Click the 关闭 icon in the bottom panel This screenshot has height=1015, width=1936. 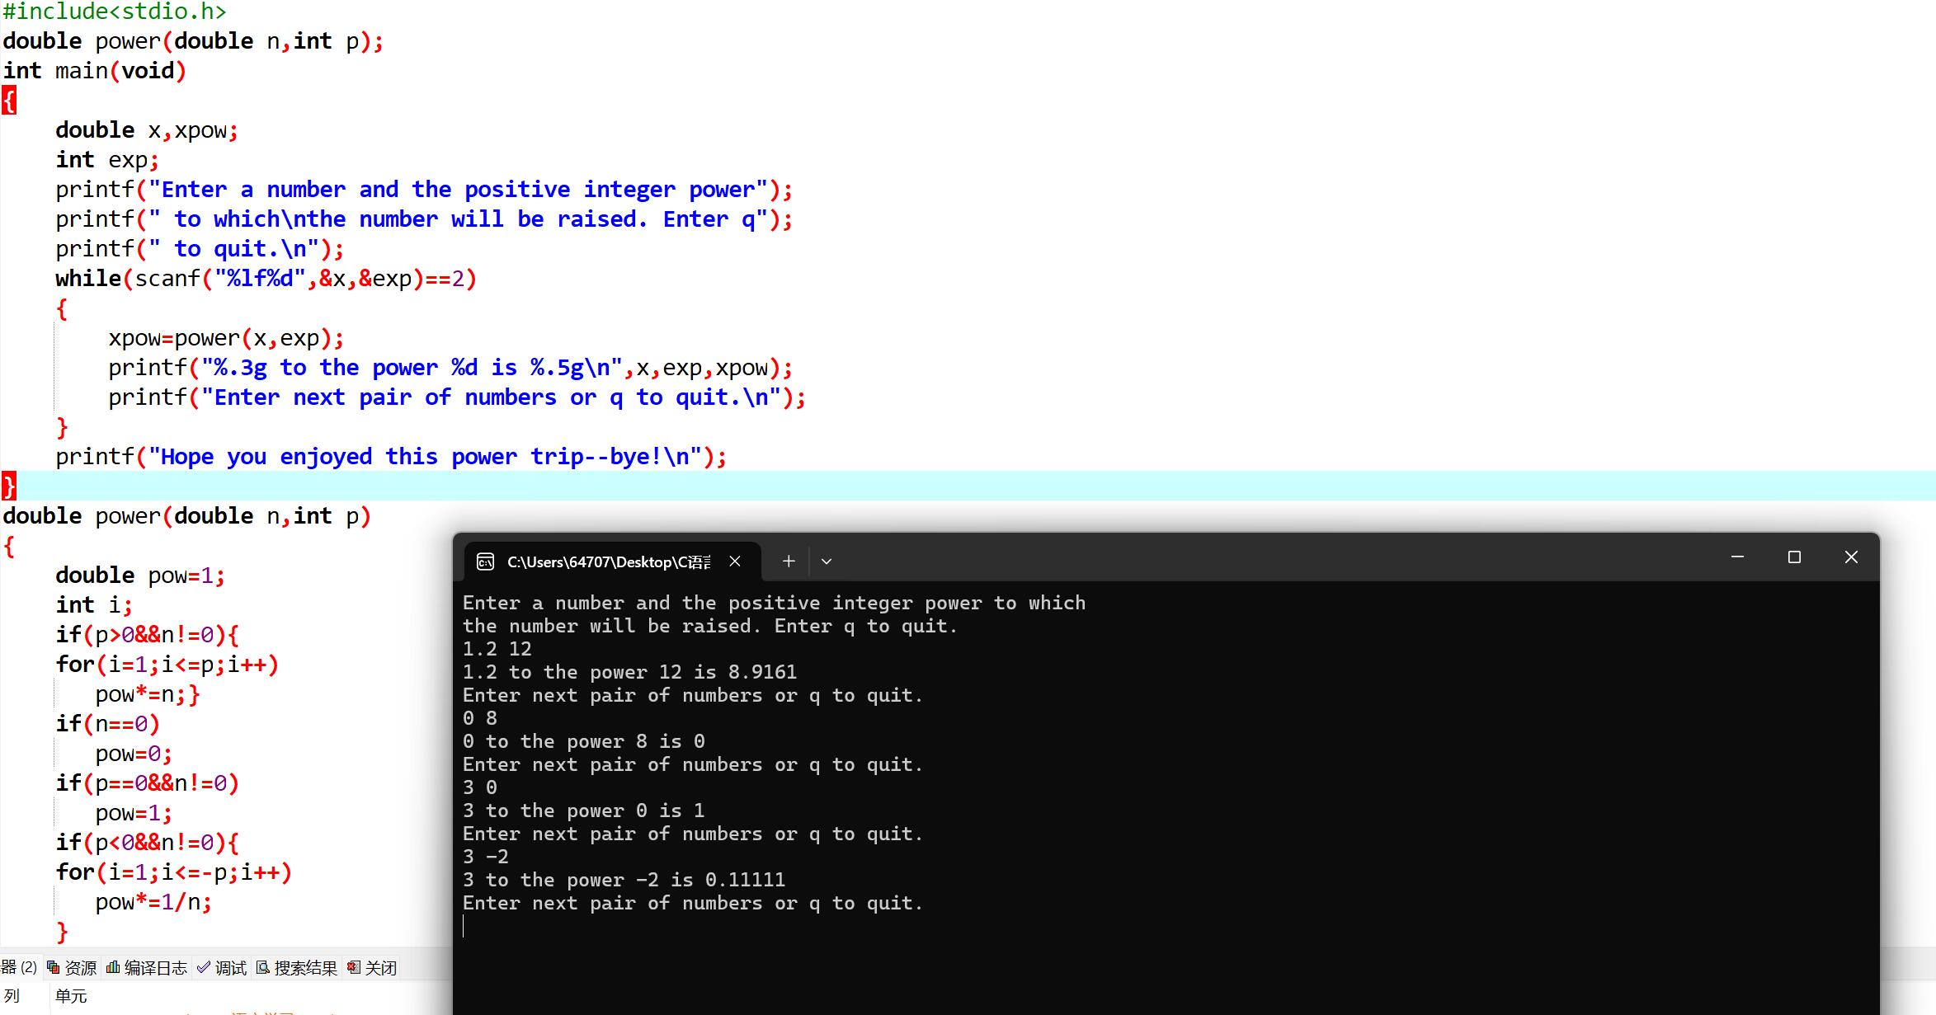point(351,967)
